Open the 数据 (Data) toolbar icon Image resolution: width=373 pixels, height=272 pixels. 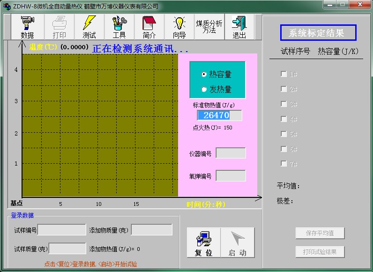pyautogui.click(x=28, y=27)
